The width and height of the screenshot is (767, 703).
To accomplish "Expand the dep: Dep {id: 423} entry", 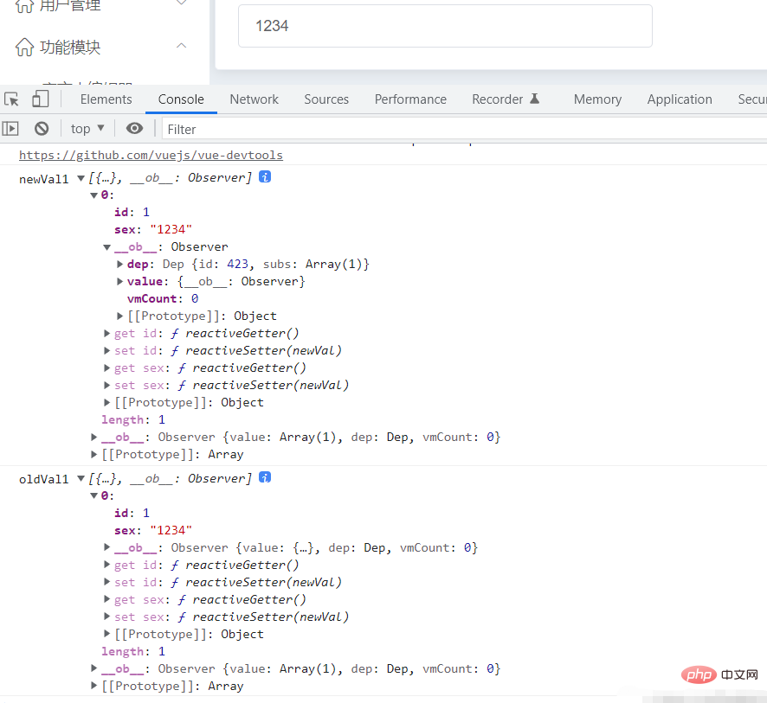I will (120, 264).
